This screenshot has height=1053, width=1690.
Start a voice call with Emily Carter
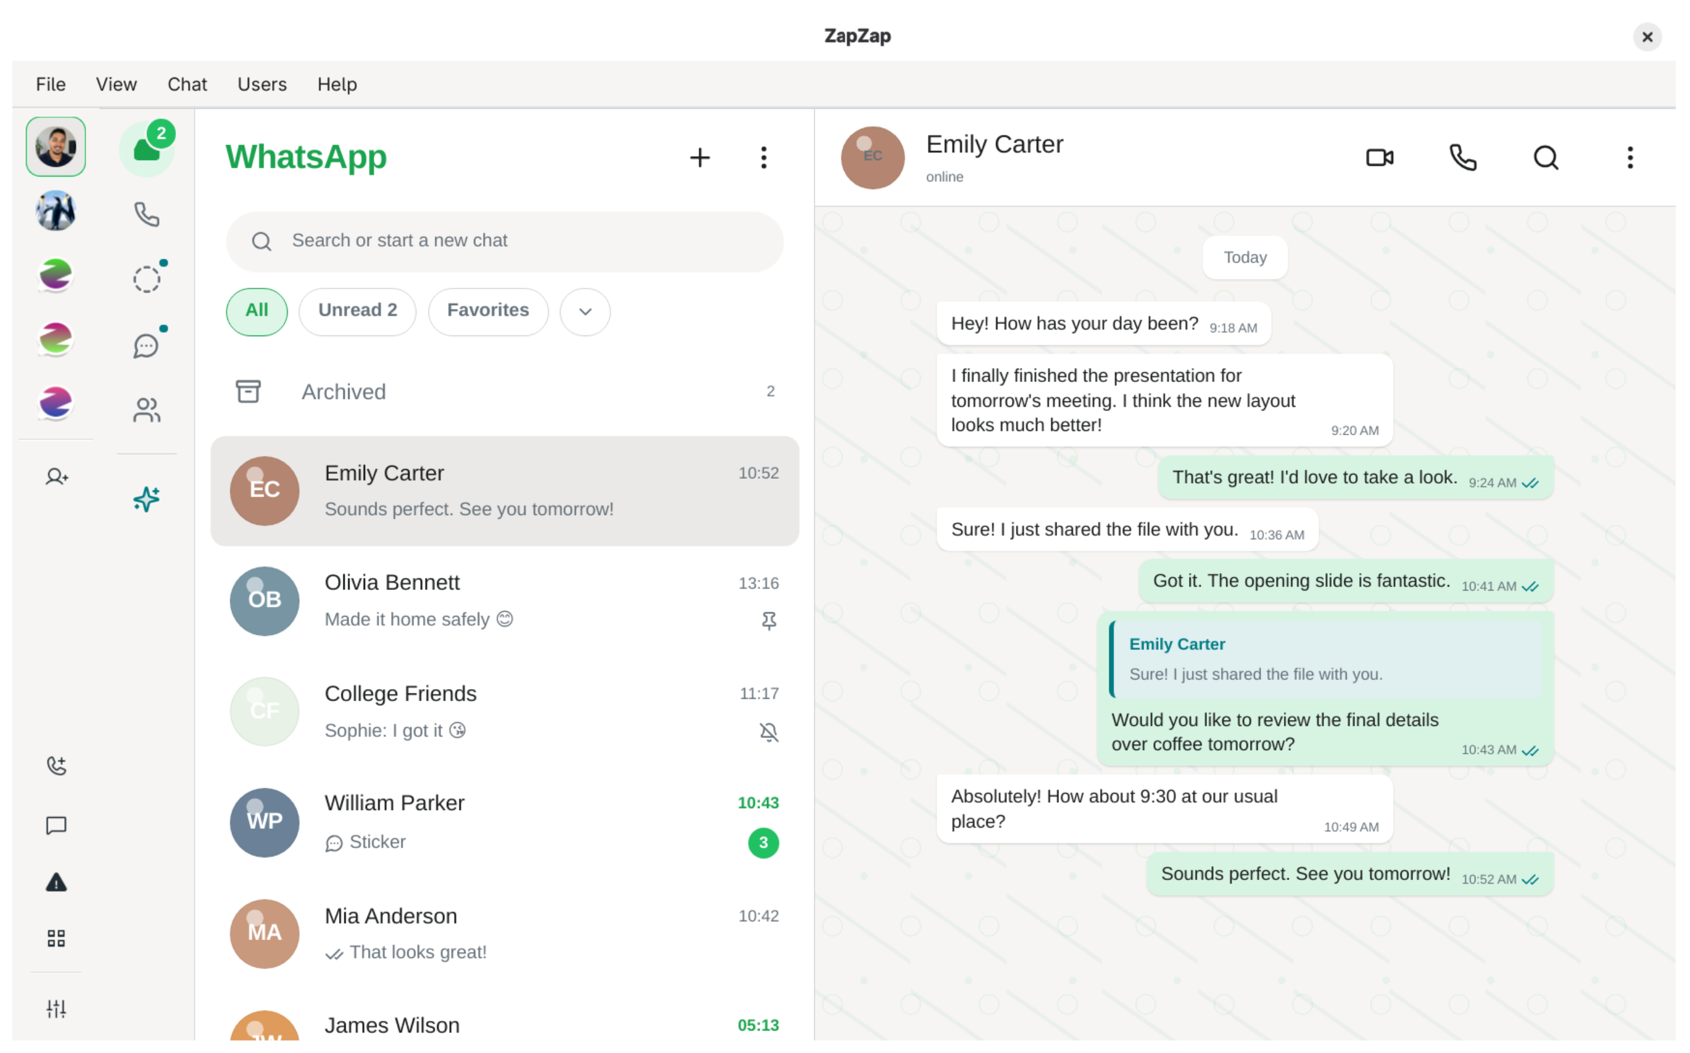coord(1462,157)
